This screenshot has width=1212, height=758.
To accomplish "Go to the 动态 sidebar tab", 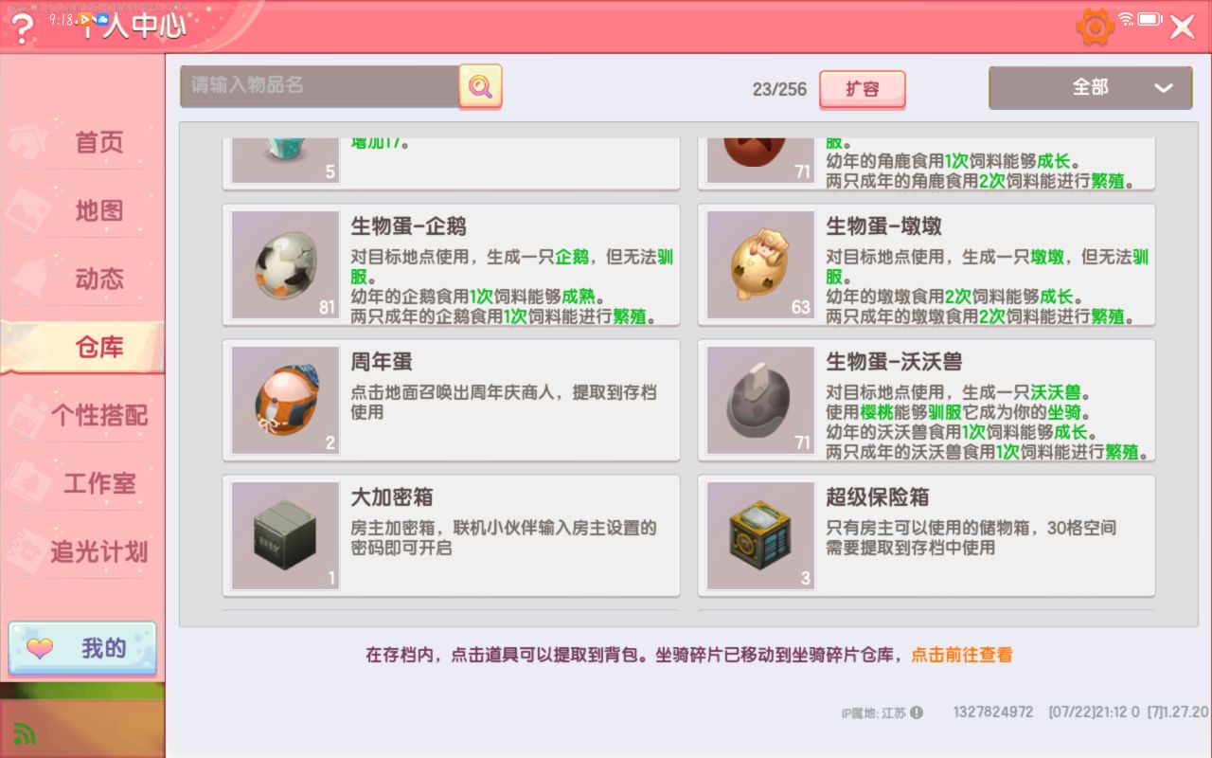I will click(98, 280).
